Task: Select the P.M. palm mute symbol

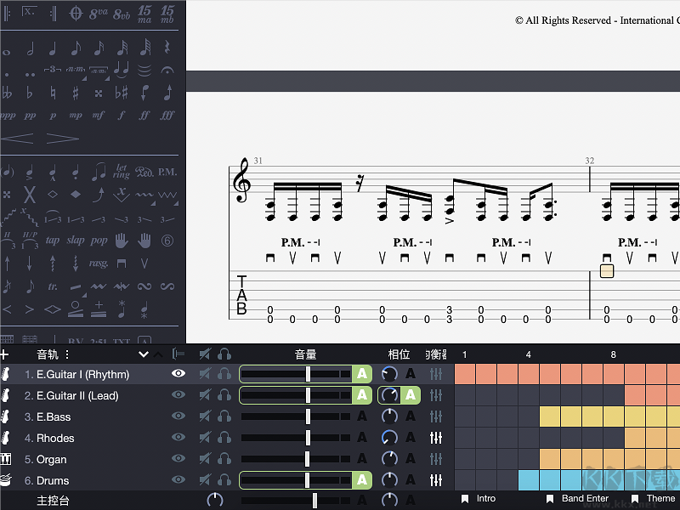Action: tap(167, 173)
